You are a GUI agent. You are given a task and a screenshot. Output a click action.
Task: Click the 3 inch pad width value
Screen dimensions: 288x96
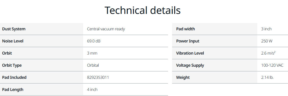pyautogui.click(x=266, y=29)
